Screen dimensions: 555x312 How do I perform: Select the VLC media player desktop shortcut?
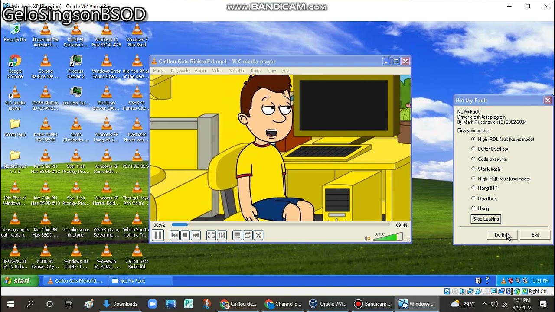click(15, 99)
